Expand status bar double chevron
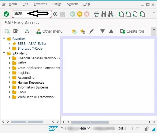Screen dimensions: 157x133 [x=62, y=128]
